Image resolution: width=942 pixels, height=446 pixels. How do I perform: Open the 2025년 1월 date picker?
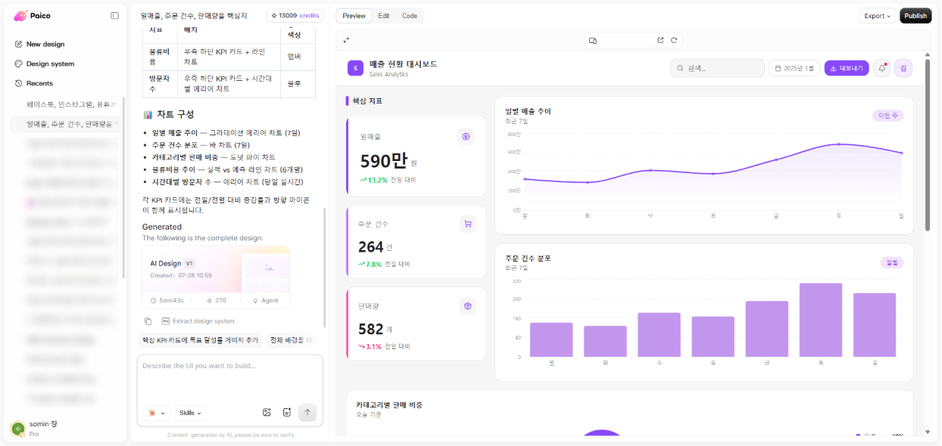tap(794, 68)
